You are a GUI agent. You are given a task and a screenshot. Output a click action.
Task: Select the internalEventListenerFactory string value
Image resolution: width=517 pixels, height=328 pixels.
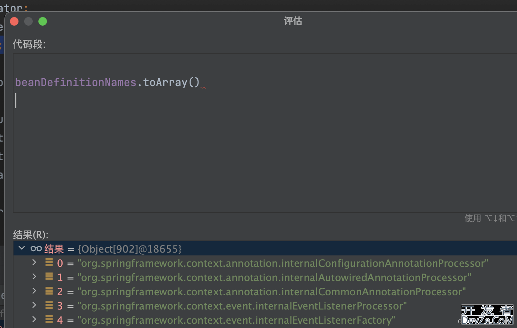tap(236, 320)
